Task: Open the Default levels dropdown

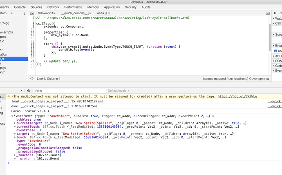Action: point(119,91)
